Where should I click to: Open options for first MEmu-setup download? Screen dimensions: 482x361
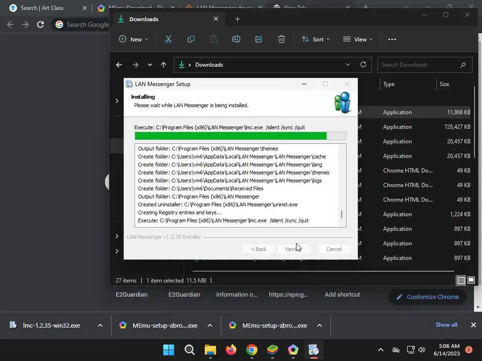coord(210,325)
